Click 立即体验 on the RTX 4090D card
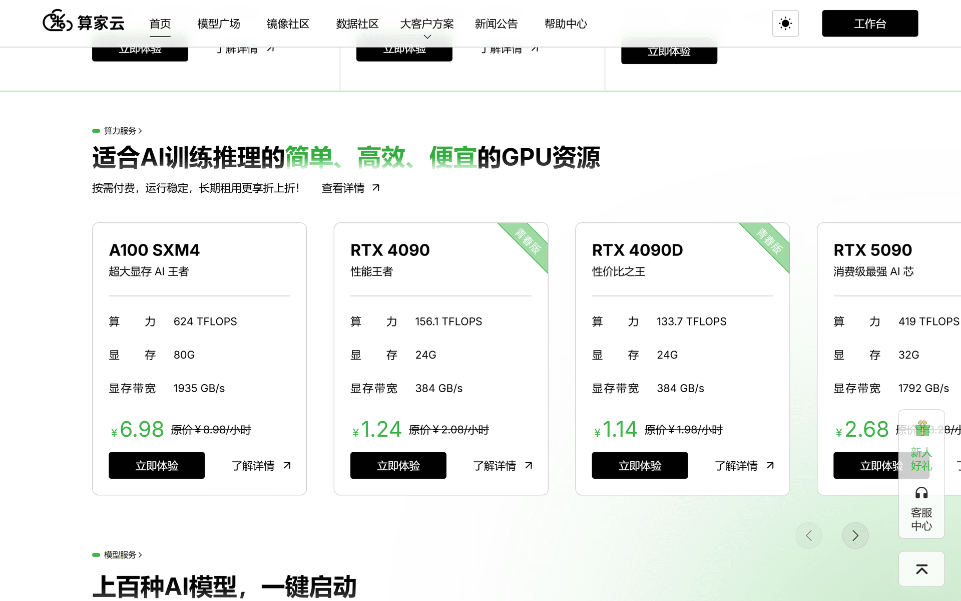The image size is (961, 601). click(640, 465)
